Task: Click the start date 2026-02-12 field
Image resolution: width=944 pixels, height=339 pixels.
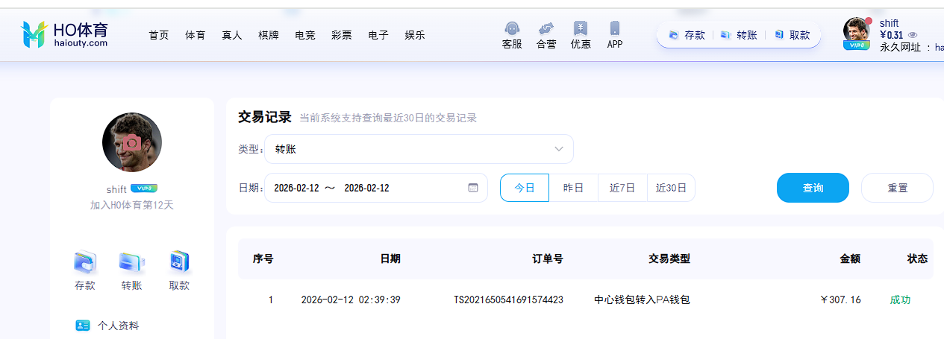Action: [296, 188]
